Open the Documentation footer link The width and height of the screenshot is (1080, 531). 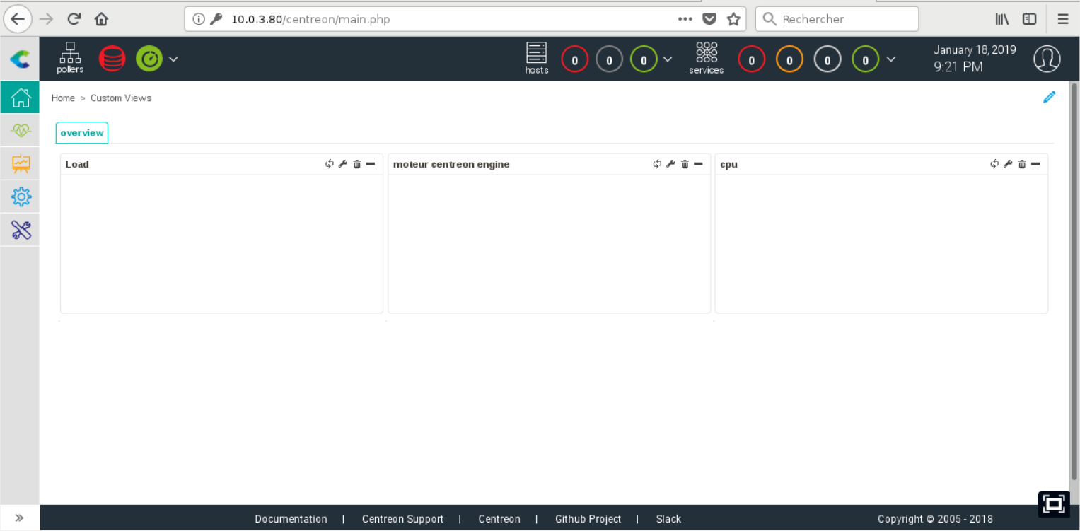pyautogui.click(x=291, y=519)
